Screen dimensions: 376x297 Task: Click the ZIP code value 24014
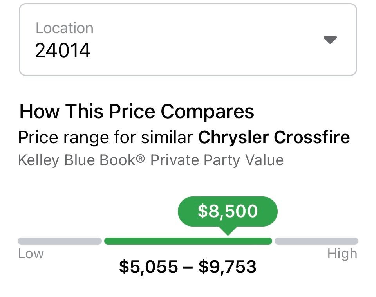tap(63, 49)
